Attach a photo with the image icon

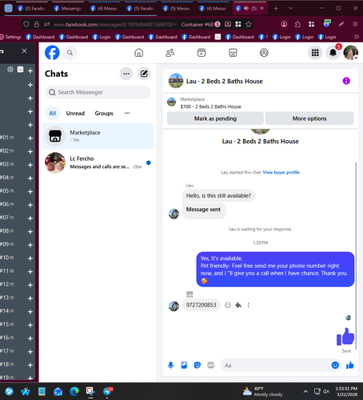184,365
